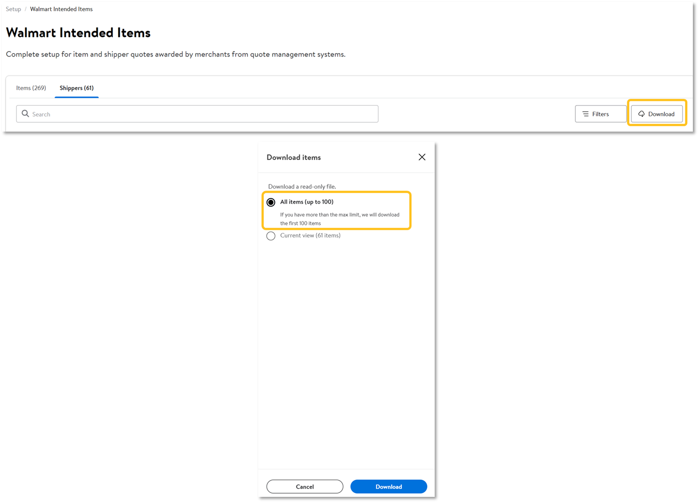Click the max limit note under All items
This screenshot has height=503, width=699.
pyautogui.click(x=340, y=219)
